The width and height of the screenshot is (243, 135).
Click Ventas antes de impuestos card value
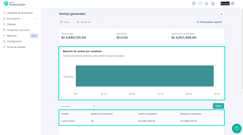[x=184, y=38]
